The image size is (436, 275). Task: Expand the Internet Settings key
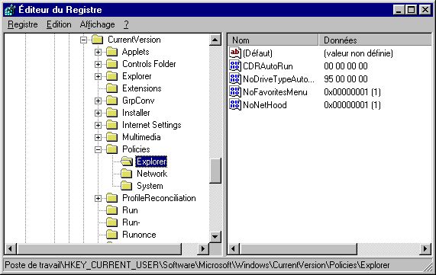(98, 126)
